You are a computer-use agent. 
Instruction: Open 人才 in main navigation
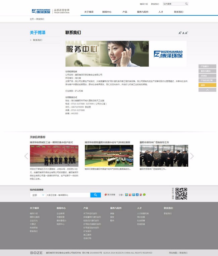(x=161, y=12)
